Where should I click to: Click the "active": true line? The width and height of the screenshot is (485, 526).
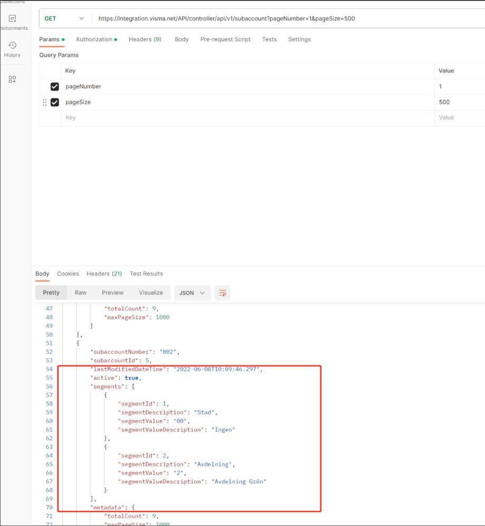point(116,378)
